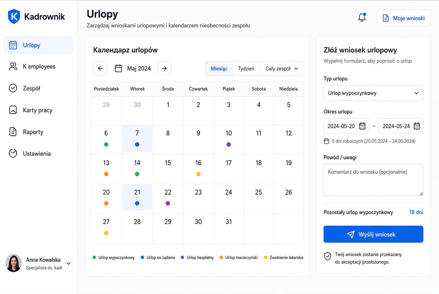Open Moje wnioski
The image size is (439, 294).
coord(403,18)
